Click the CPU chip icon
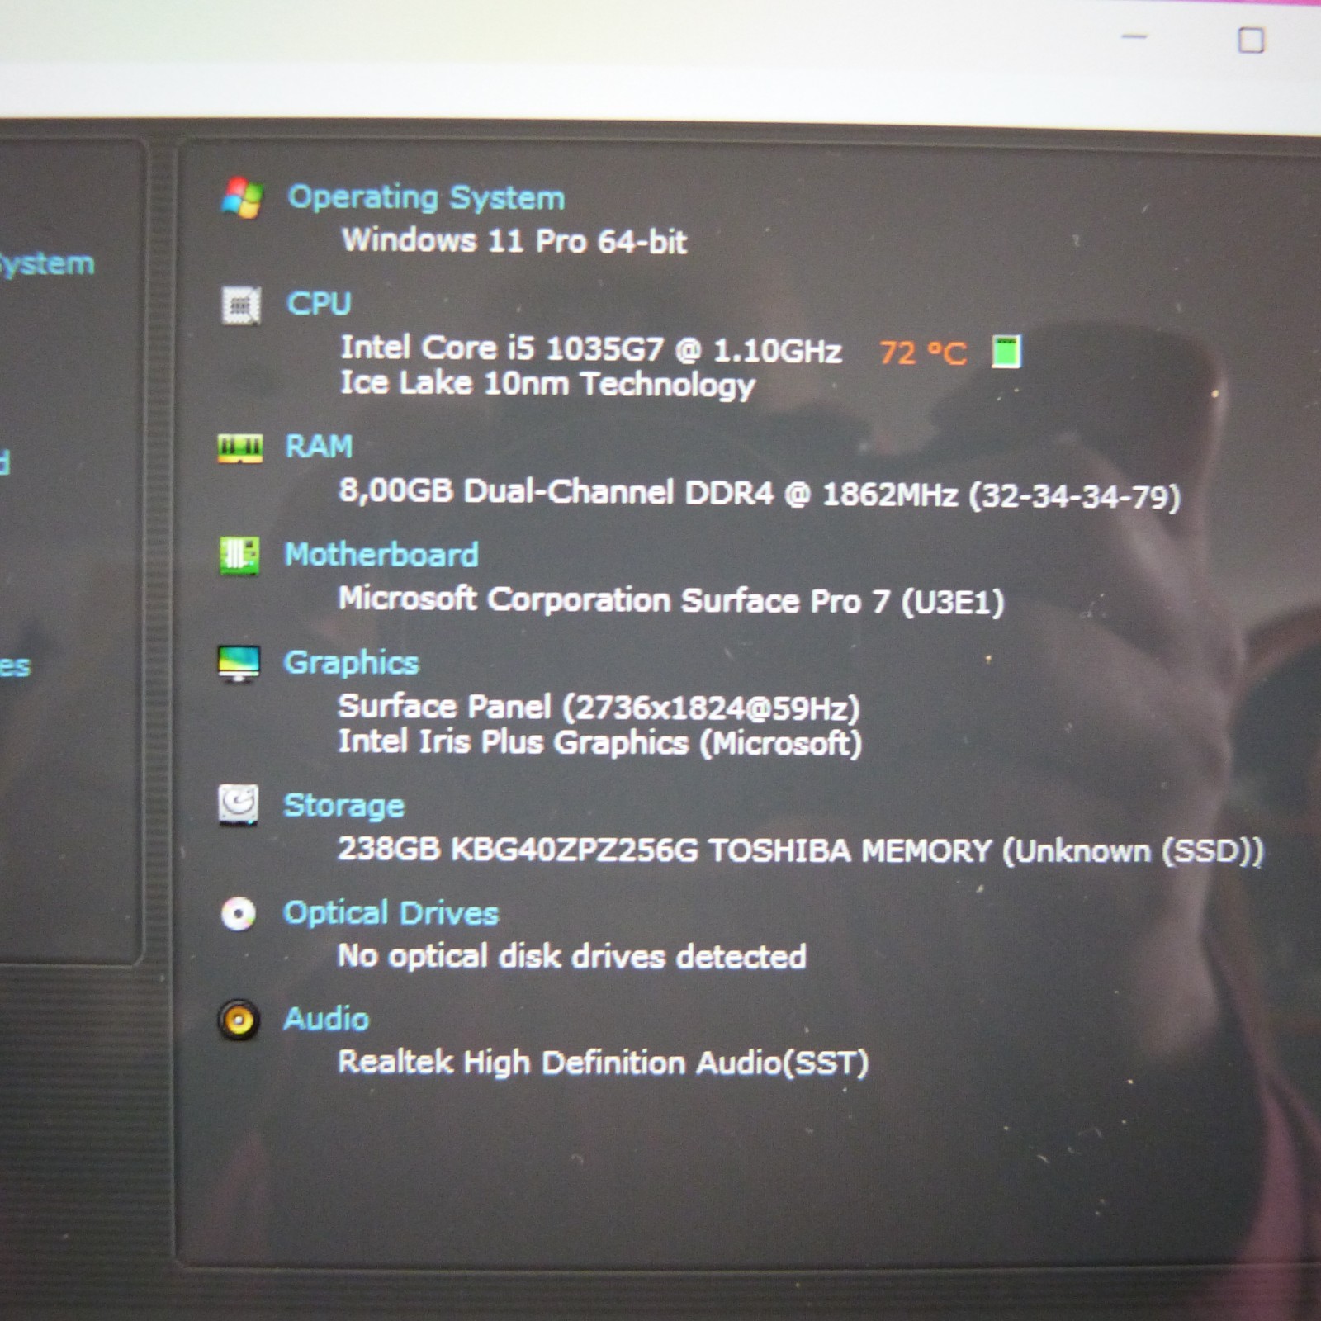The height and width of the screenshot is (1321, 1321). (241, 305)
